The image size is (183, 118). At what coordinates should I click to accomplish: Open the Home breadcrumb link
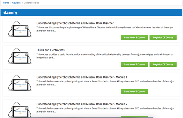pos(6,3)
